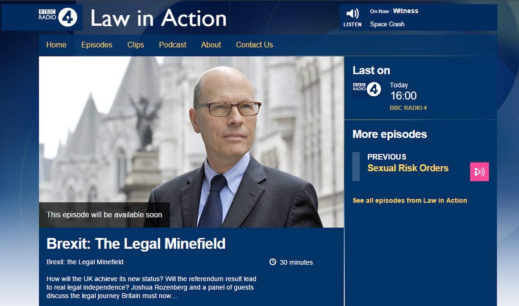Click the clock icon beside 30 minutes

click(x=273, y=262)
